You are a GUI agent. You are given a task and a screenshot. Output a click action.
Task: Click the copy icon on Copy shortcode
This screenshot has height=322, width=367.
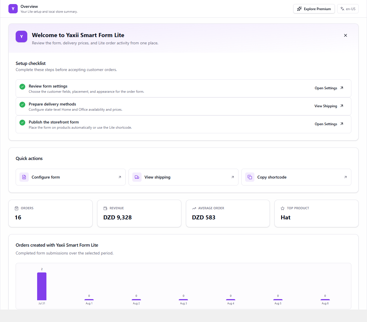(250, 177)
